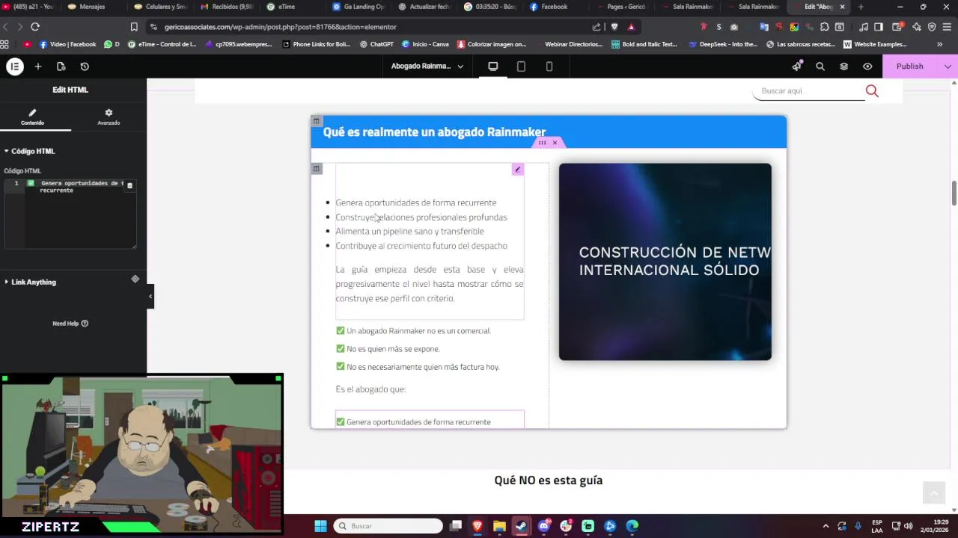This screenshot has width=958, height=538.
Task: Select text Genera oportunidades de forma recurrente bullet
Action: 415,202
